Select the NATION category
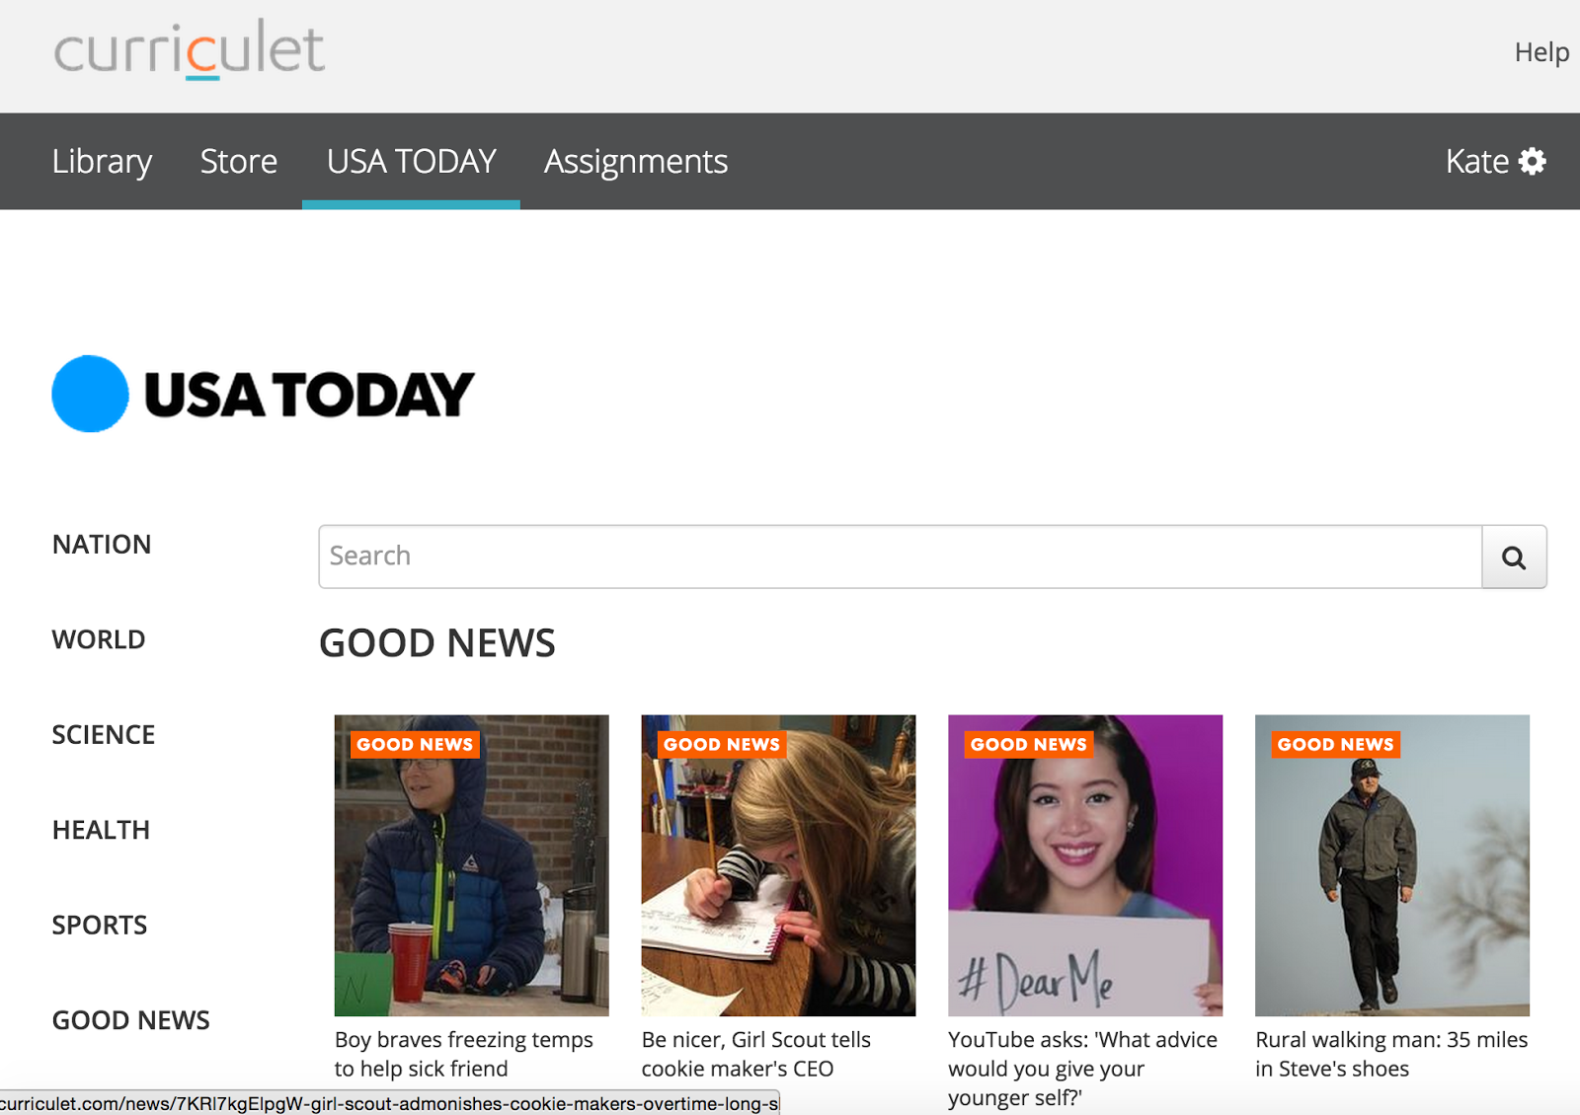 (102, 545)
